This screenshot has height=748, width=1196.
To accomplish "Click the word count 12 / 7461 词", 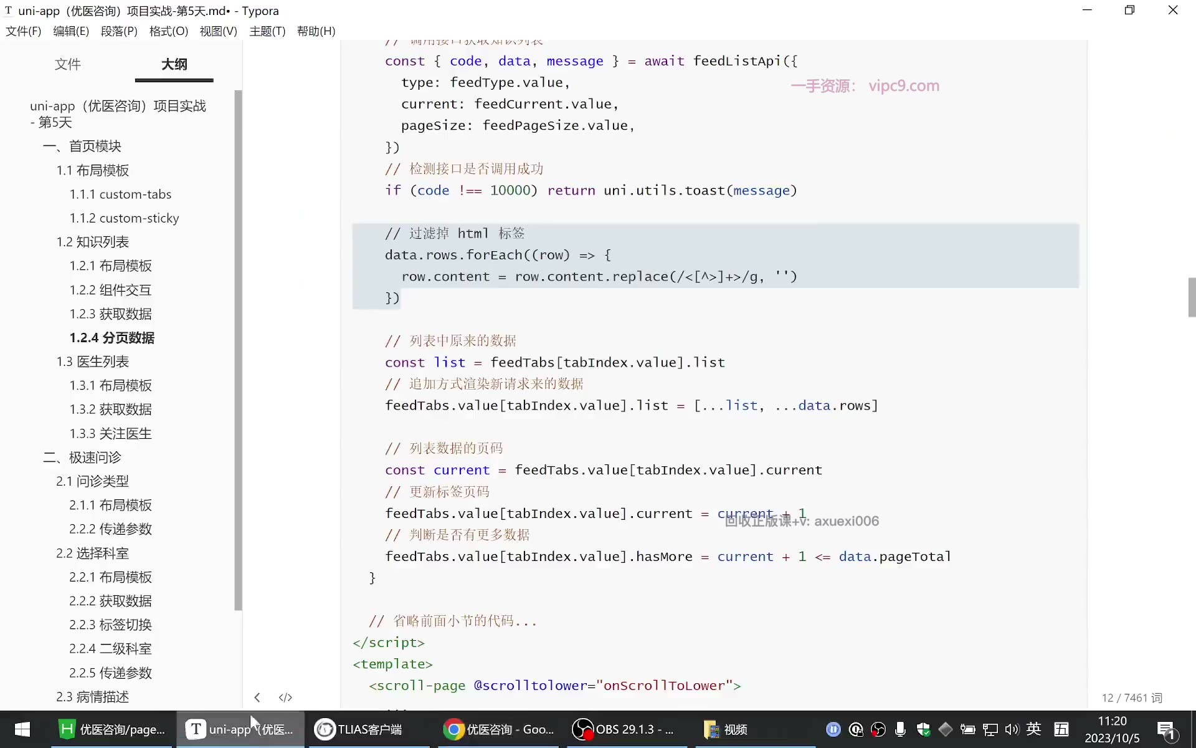I will point(1132,698).
